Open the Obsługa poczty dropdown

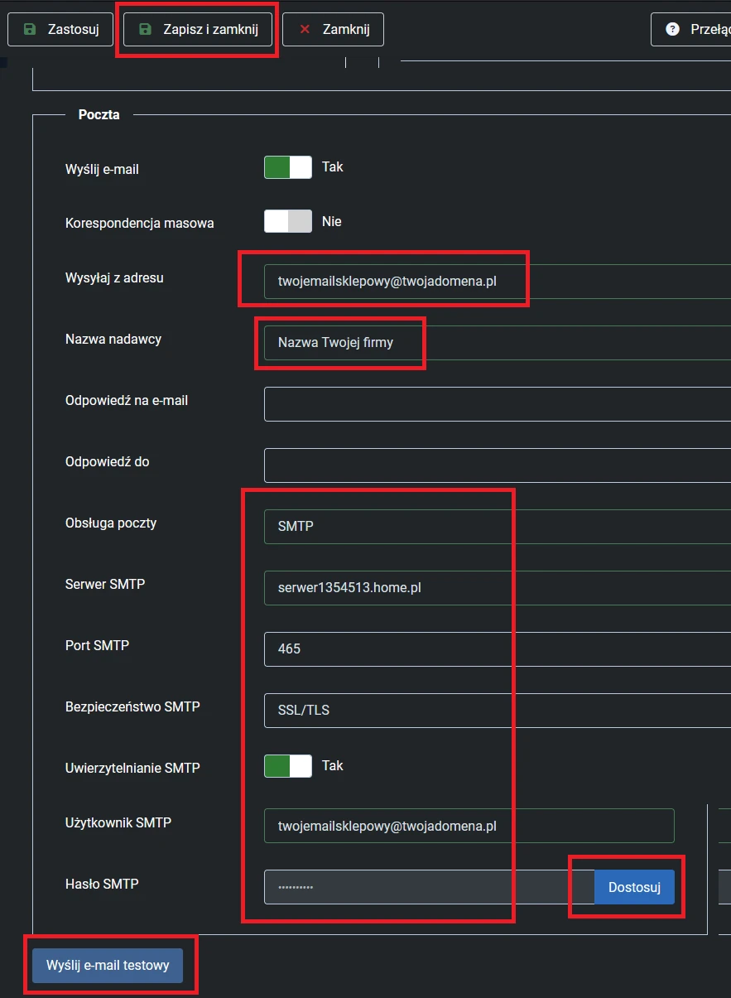pos(497,526)
